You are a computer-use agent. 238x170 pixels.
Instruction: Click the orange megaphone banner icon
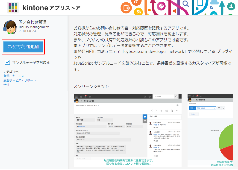click(x=175, y=11)
